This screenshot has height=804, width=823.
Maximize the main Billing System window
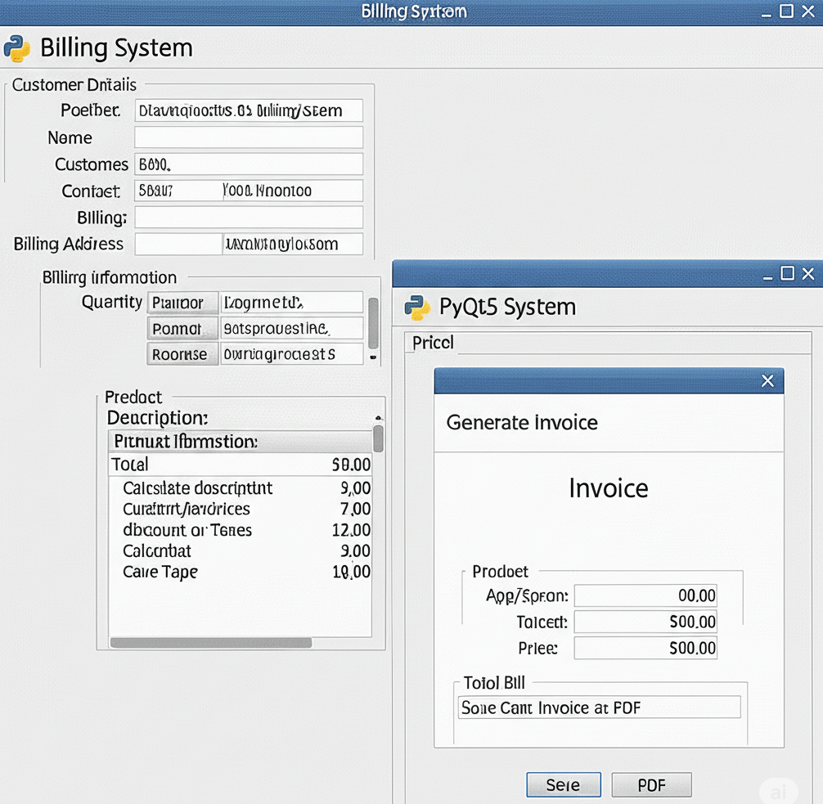[x=786, y=11]
